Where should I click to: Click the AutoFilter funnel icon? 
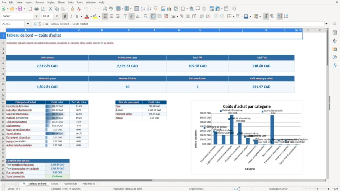pyautogui.click(x=155, y=9)
